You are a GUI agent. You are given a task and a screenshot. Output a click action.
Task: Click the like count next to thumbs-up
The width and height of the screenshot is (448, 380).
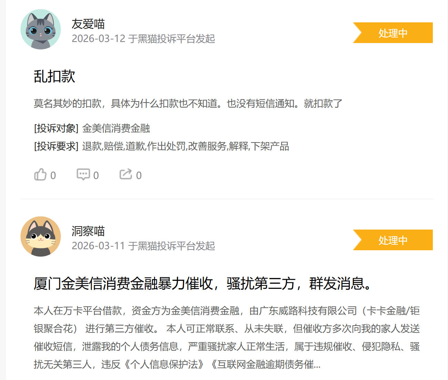click(x=53, y=176)
